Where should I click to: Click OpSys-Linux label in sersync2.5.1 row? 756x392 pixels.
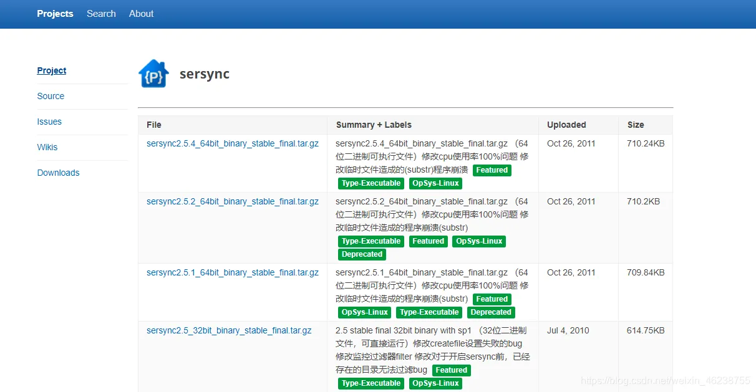[365, 312]
